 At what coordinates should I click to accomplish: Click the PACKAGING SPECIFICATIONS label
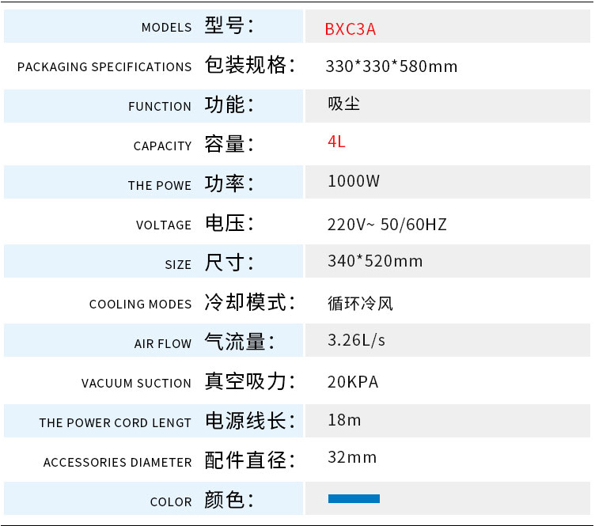(x=104, y=67)
